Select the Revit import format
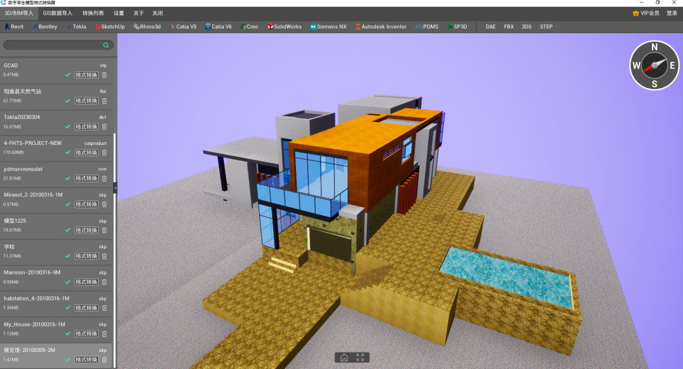Image resolution: width=683 pixels, height=369 pixels. (15, 27)
